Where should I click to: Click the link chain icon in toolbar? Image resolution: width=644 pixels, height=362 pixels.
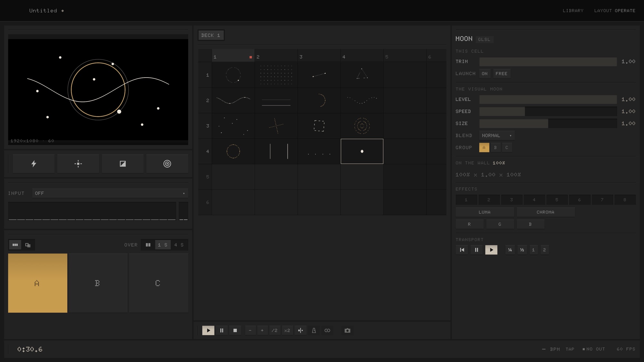tap(327, 330)
